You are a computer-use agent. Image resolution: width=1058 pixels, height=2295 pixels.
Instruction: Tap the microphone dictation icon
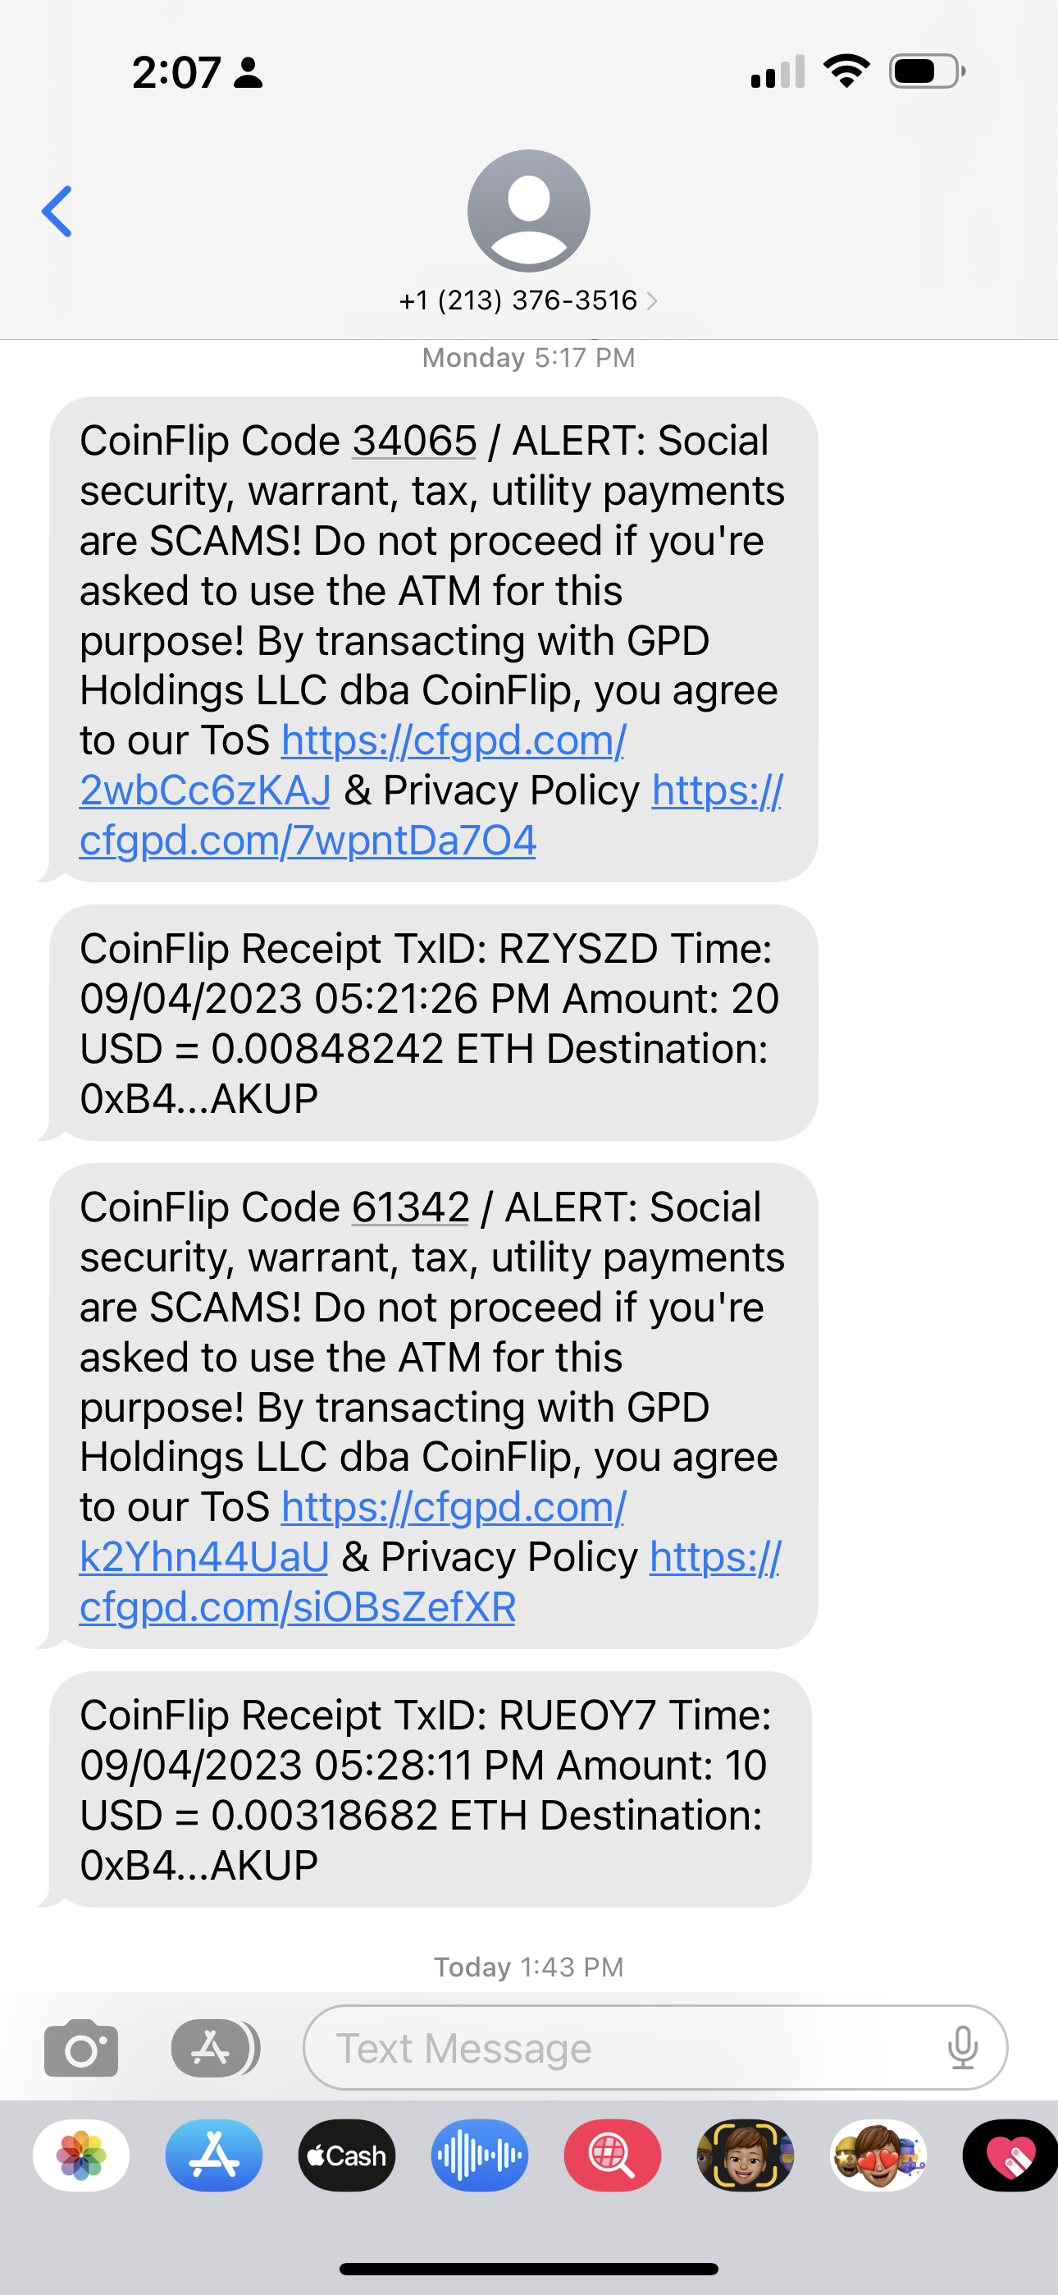[x=962, y=2047]
